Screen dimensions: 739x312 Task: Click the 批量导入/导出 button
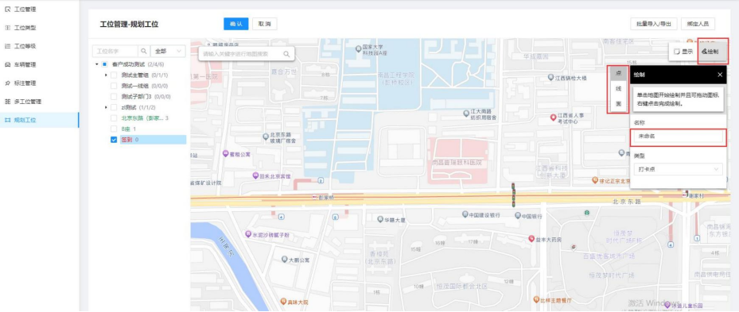click(654, 24)
